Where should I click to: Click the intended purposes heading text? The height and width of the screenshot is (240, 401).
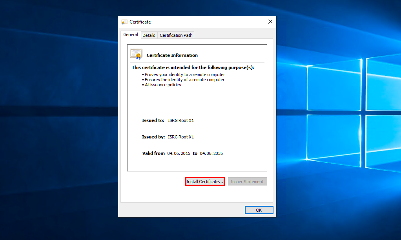(x=193, y=67)
